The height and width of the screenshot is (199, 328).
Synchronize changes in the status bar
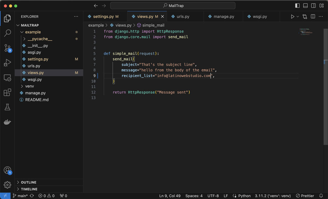(x=32, y=196)
